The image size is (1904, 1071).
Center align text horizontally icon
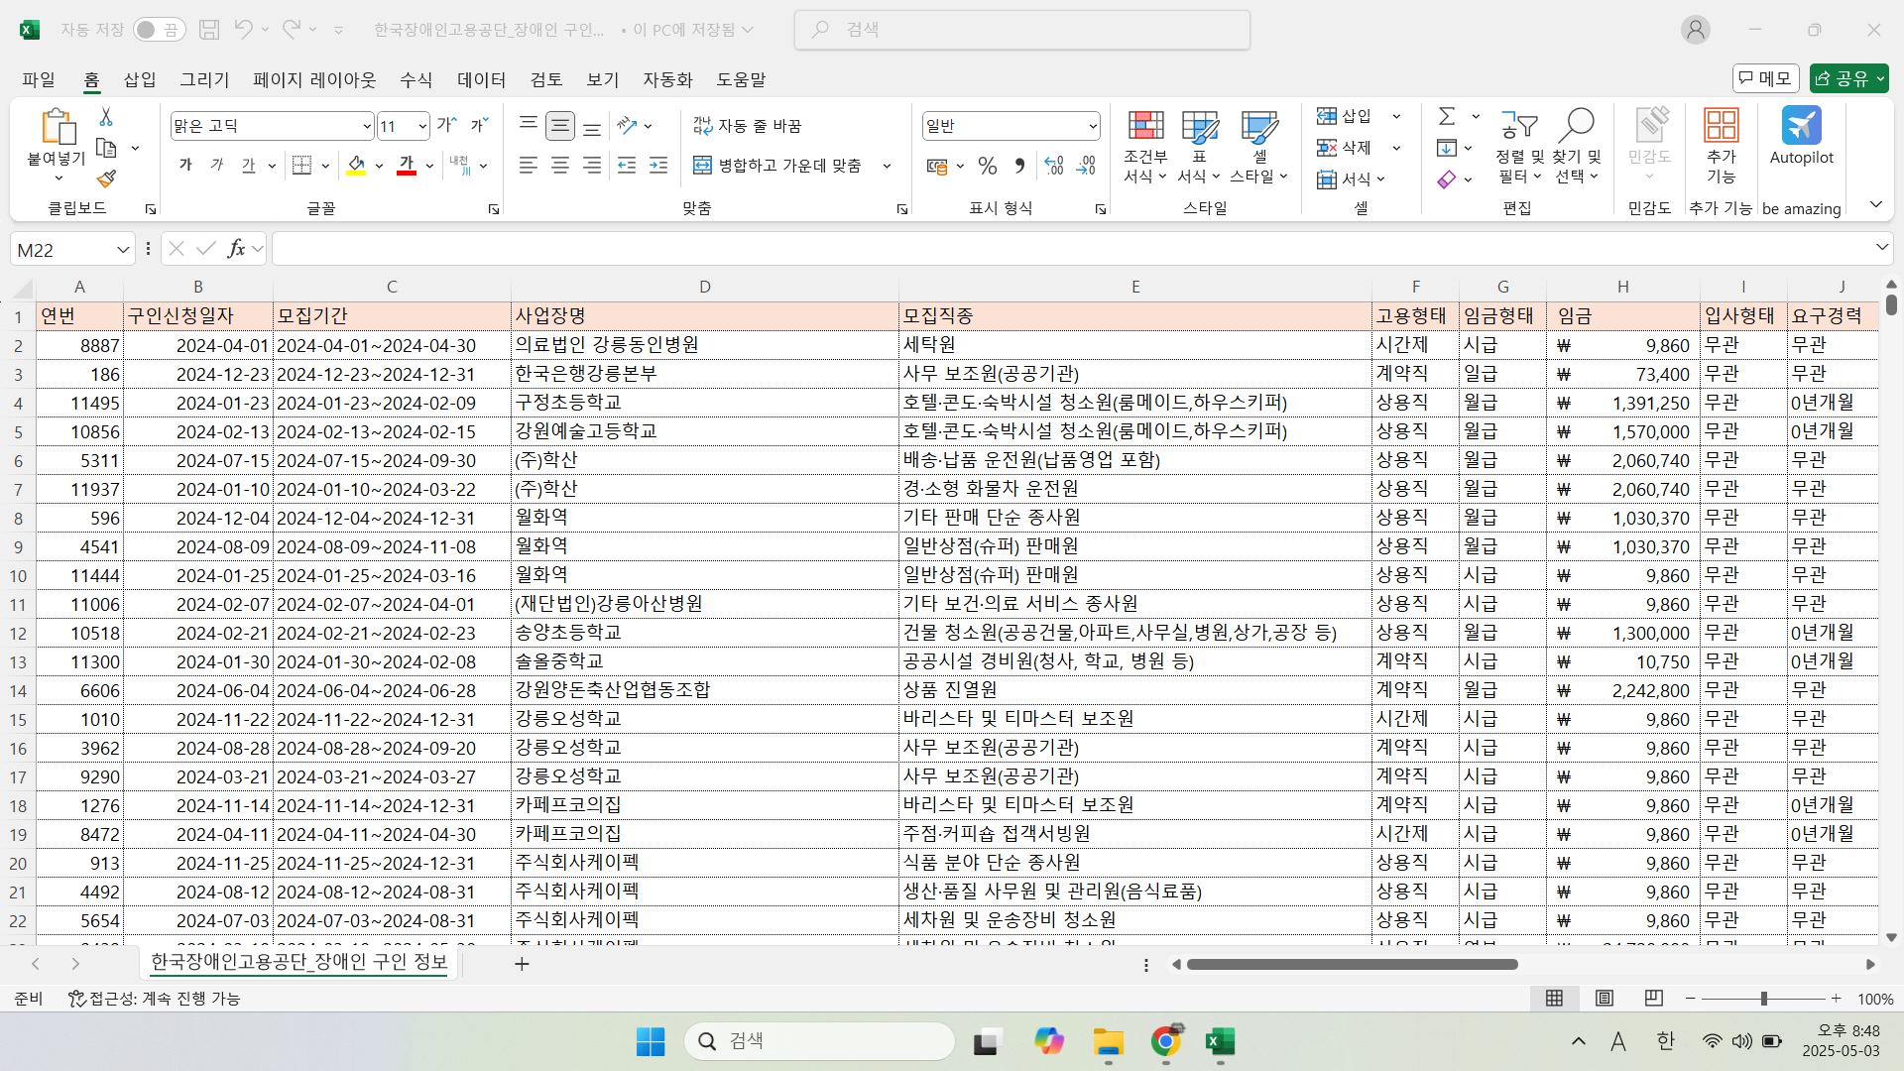(560, 166)
